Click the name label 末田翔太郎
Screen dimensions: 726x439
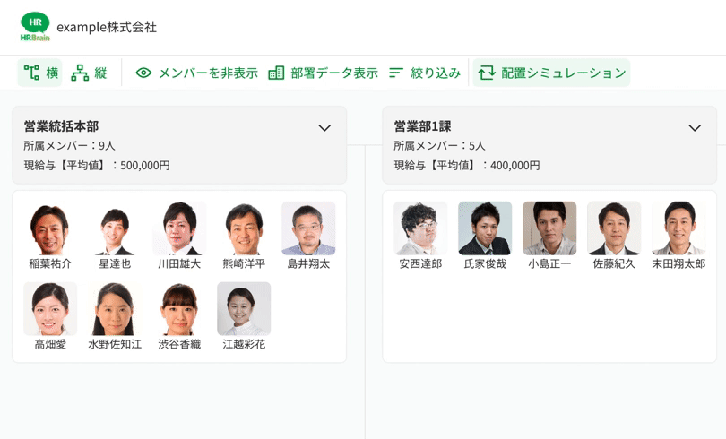pyautogui.click(x=678, y=263)
